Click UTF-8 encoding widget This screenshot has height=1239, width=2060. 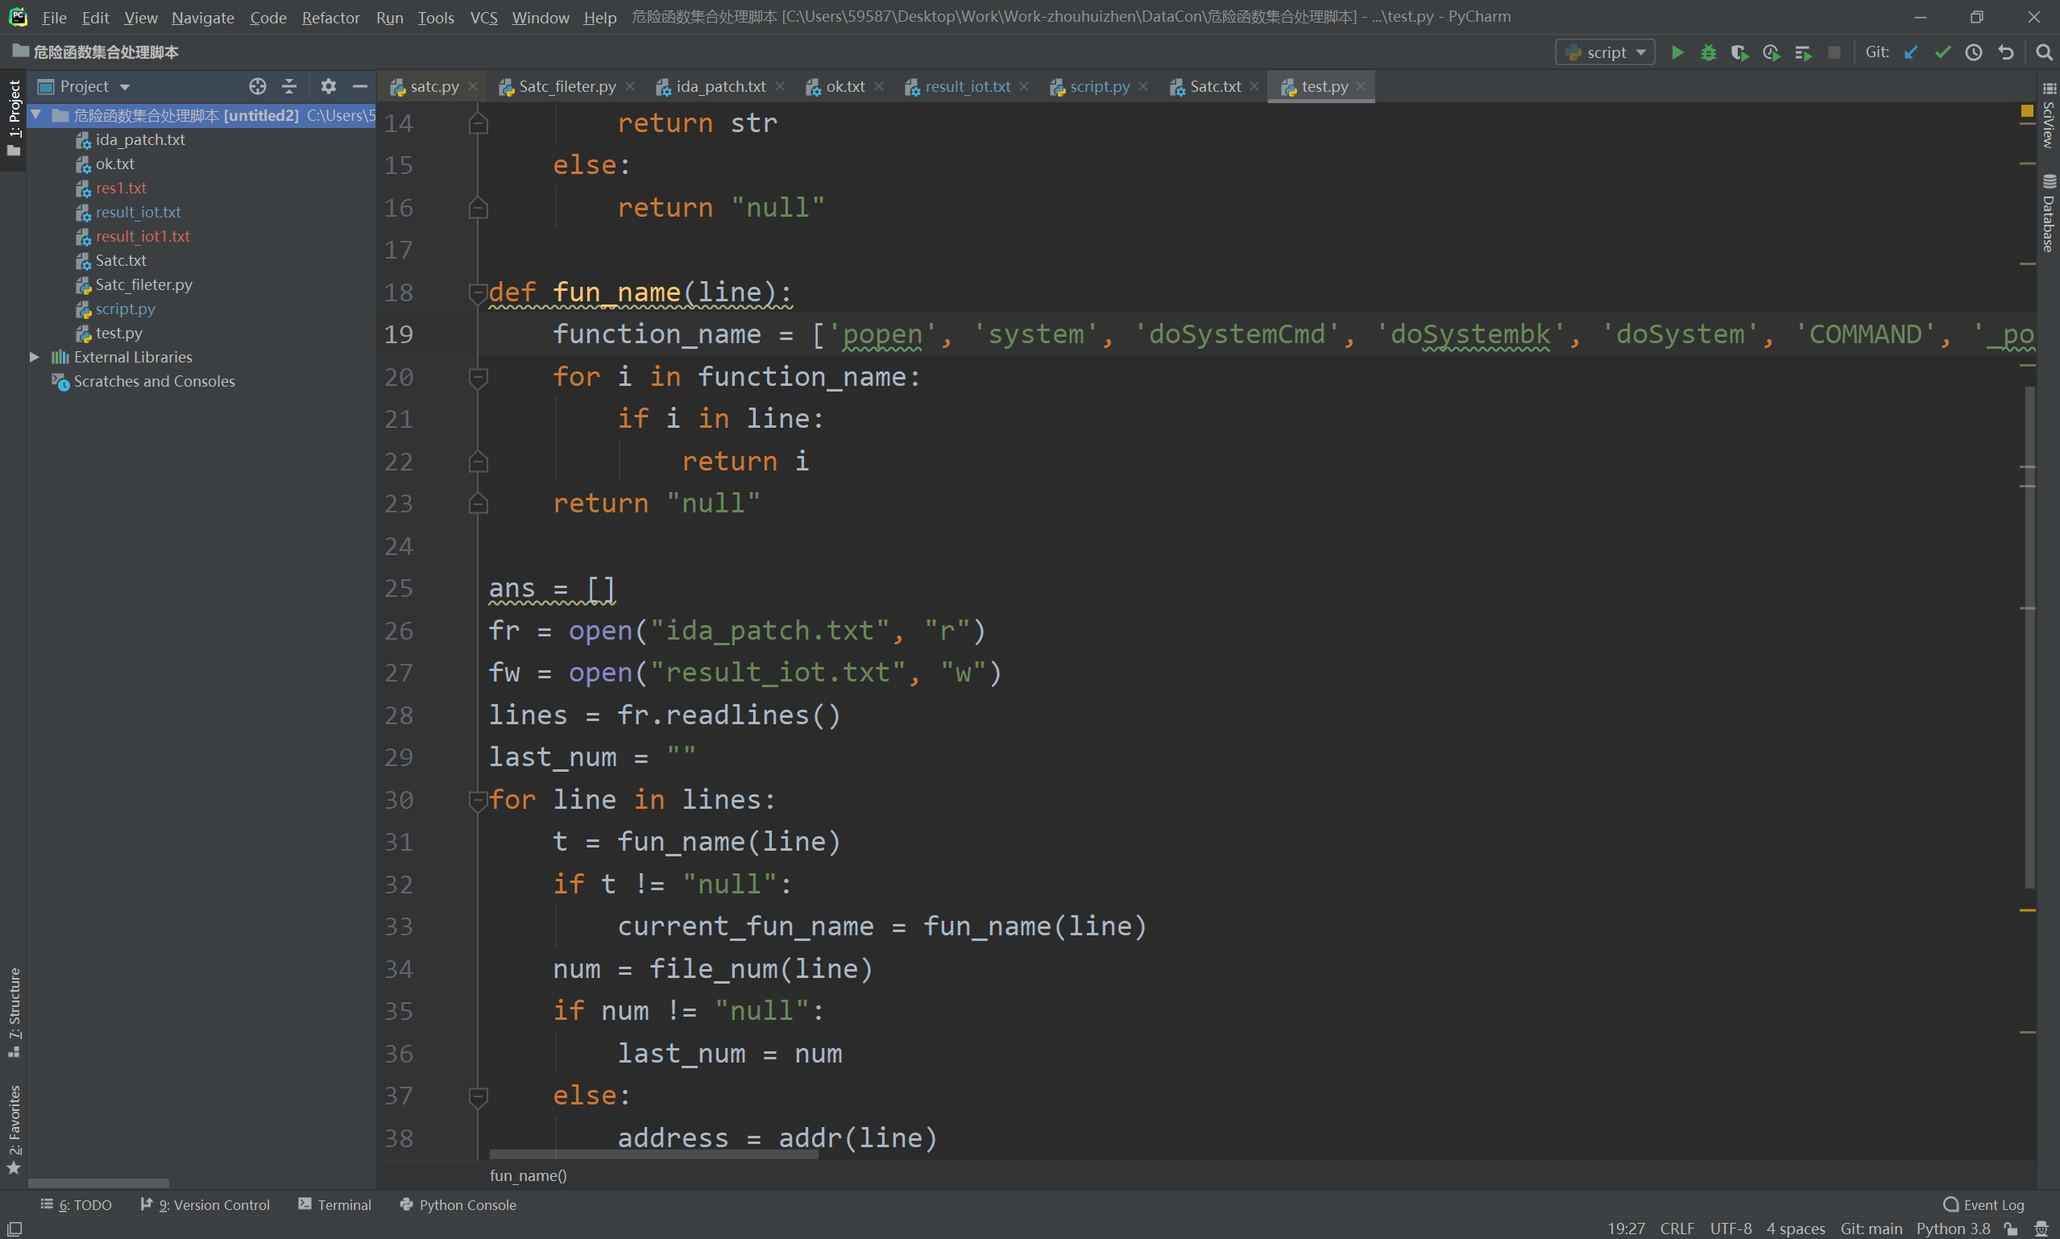click(1730, 1229)
